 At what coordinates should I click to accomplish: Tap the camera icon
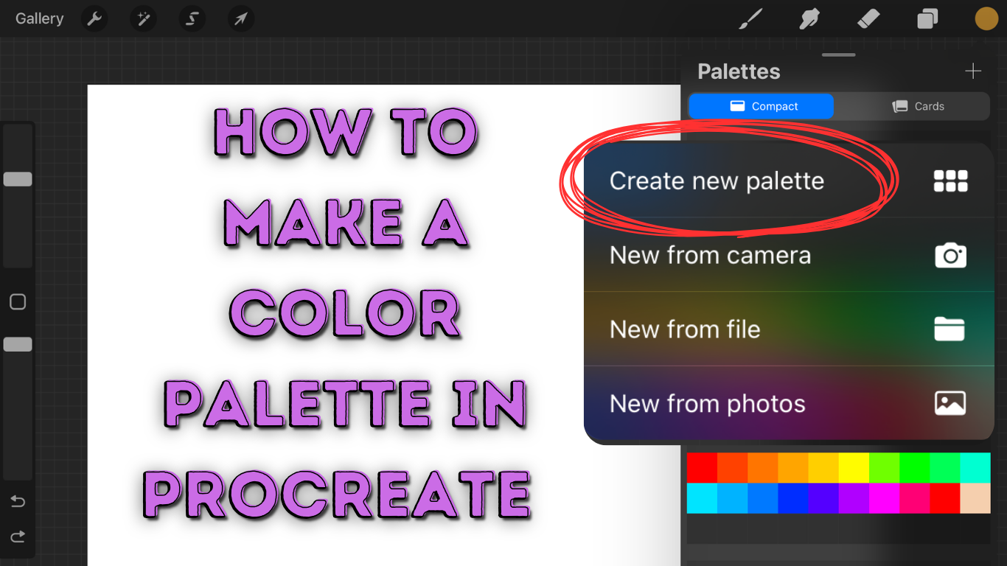(950, 255)
